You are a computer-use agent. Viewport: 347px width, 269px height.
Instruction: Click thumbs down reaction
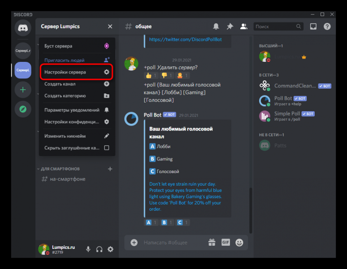167,76
